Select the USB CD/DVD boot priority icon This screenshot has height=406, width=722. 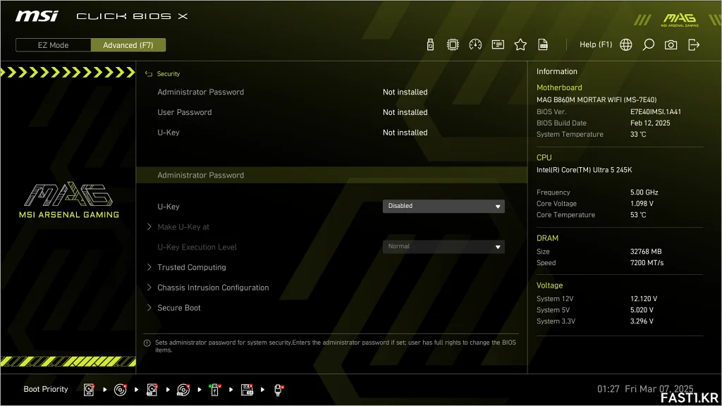(x=183, y=390)
